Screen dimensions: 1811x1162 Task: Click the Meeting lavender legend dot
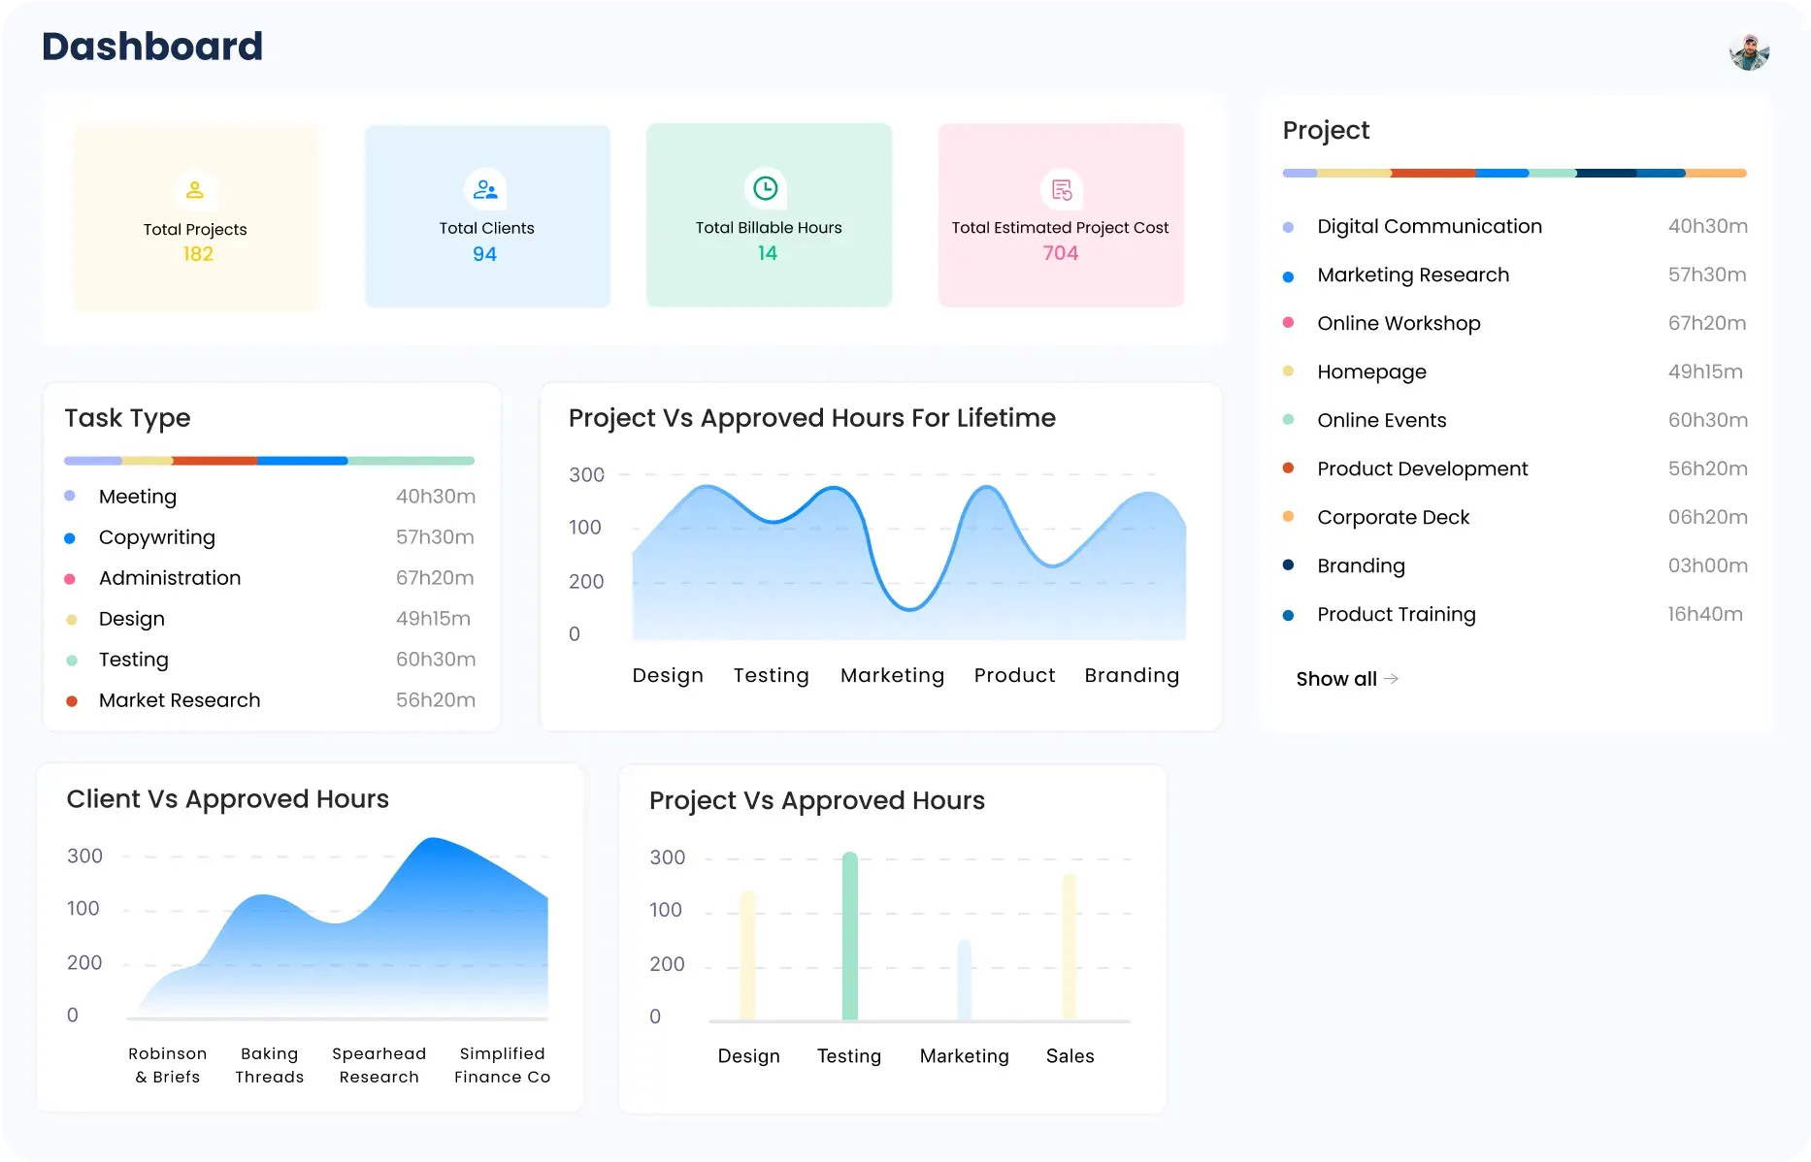(70, 496)
